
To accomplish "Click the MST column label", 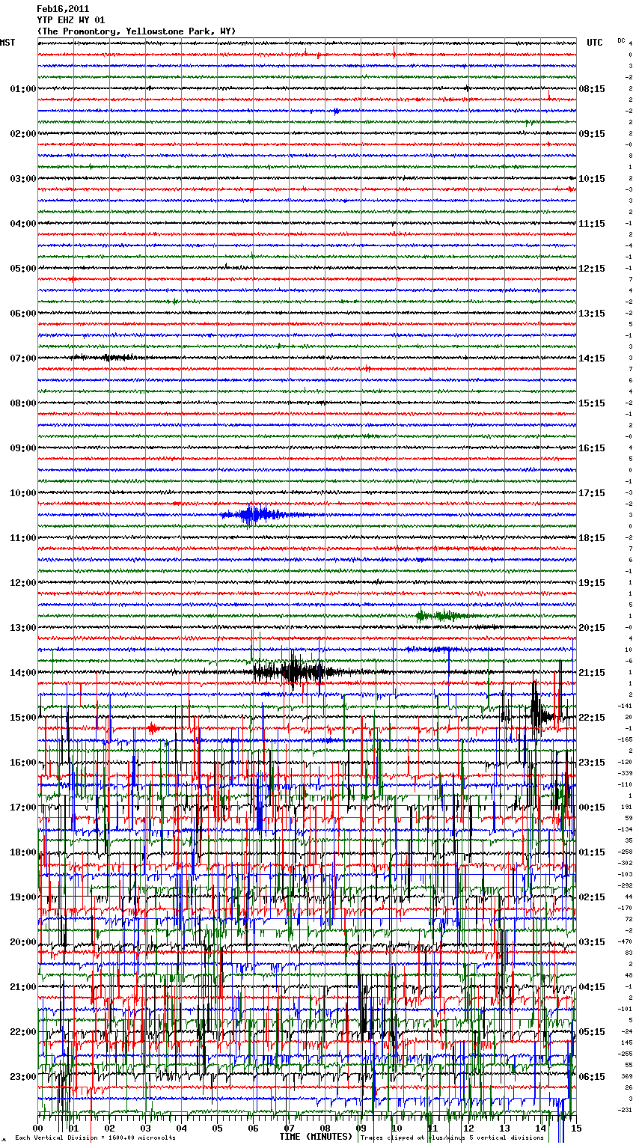I will (7, 43).
